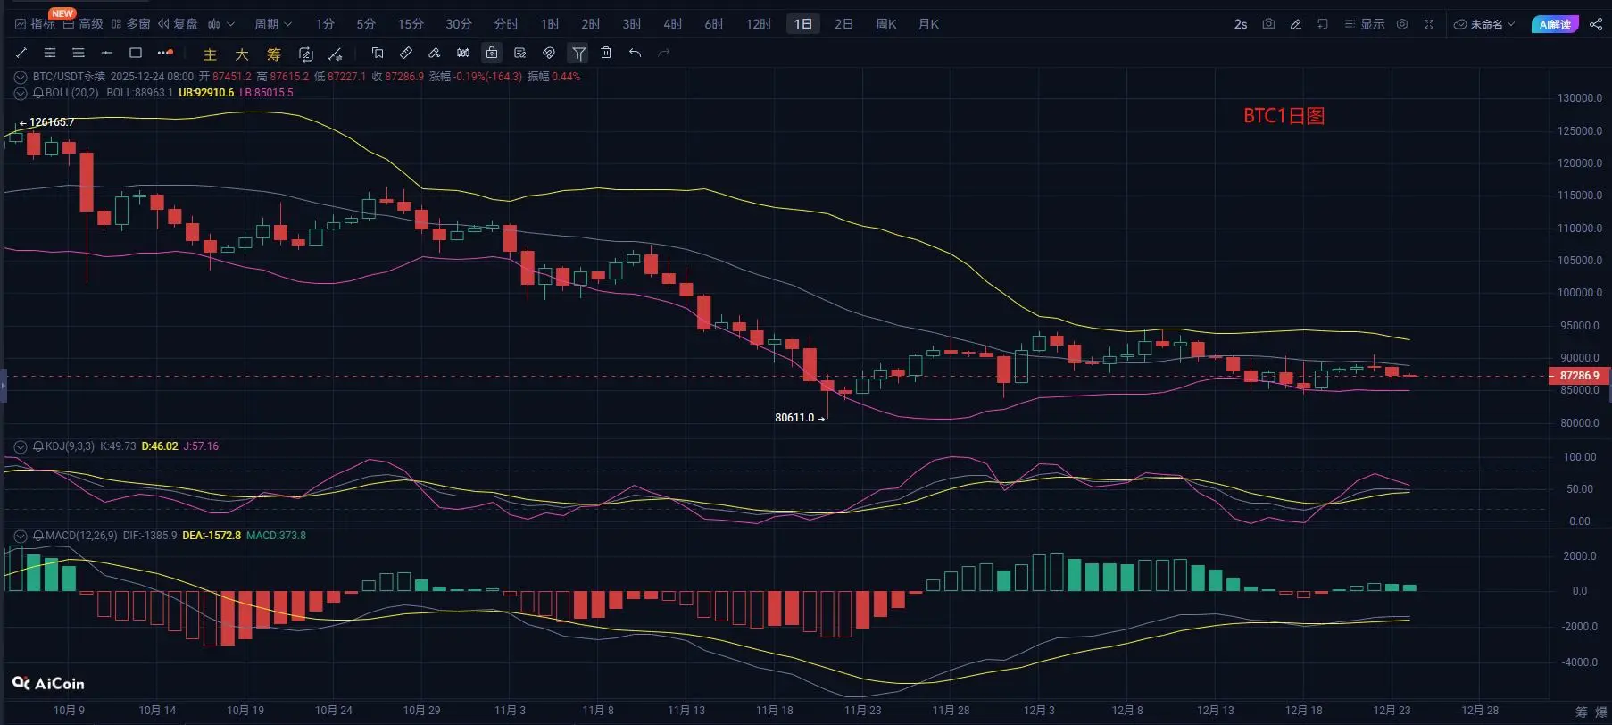Take a chart screenshot with camera icon
The height and width of the screenshot is (725, 1612).
(1268, 24)
